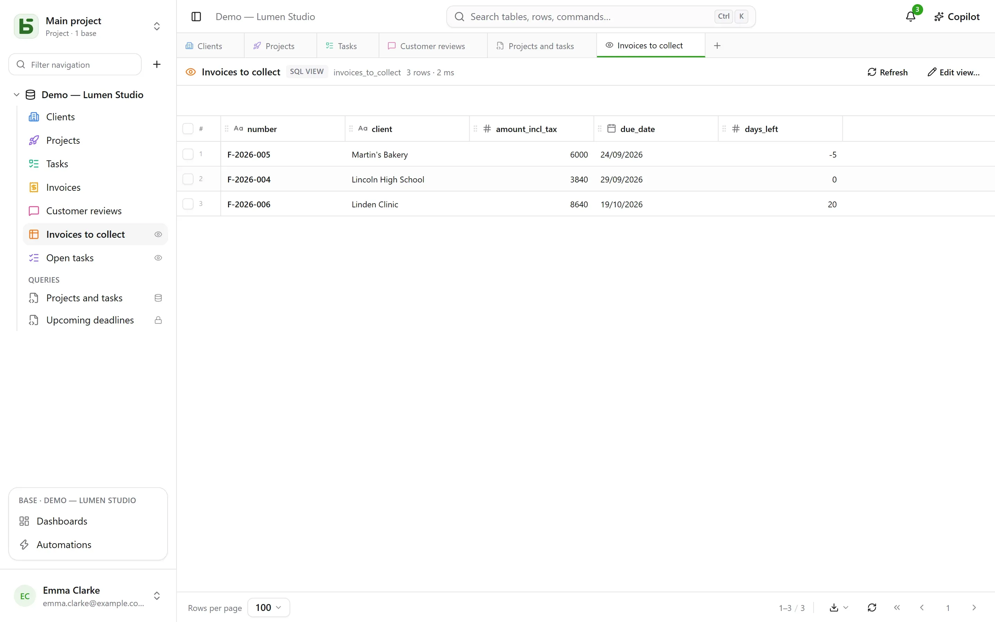Open Emma Clarke account menu
Screen dimensions: 995x622
tap(88, 596)
